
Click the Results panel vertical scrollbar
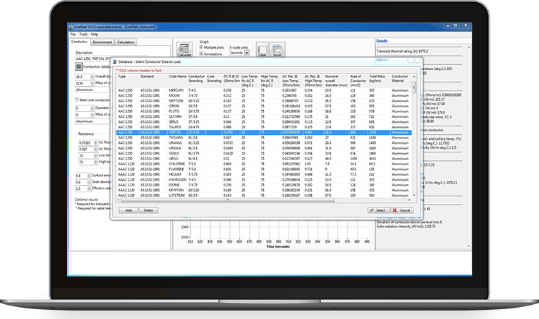(x=469, y=147)
